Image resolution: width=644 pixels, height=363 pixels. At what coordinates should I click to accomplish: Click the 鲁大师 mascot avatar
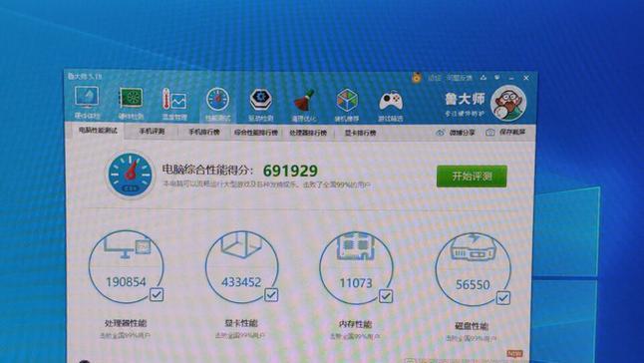click(x=508, y=103)
